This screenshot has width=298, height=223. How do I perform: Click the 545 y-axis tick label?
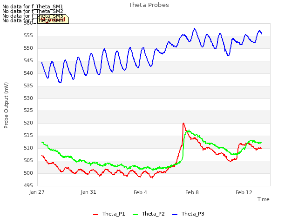pyautogui.click(x=28, y=61)
